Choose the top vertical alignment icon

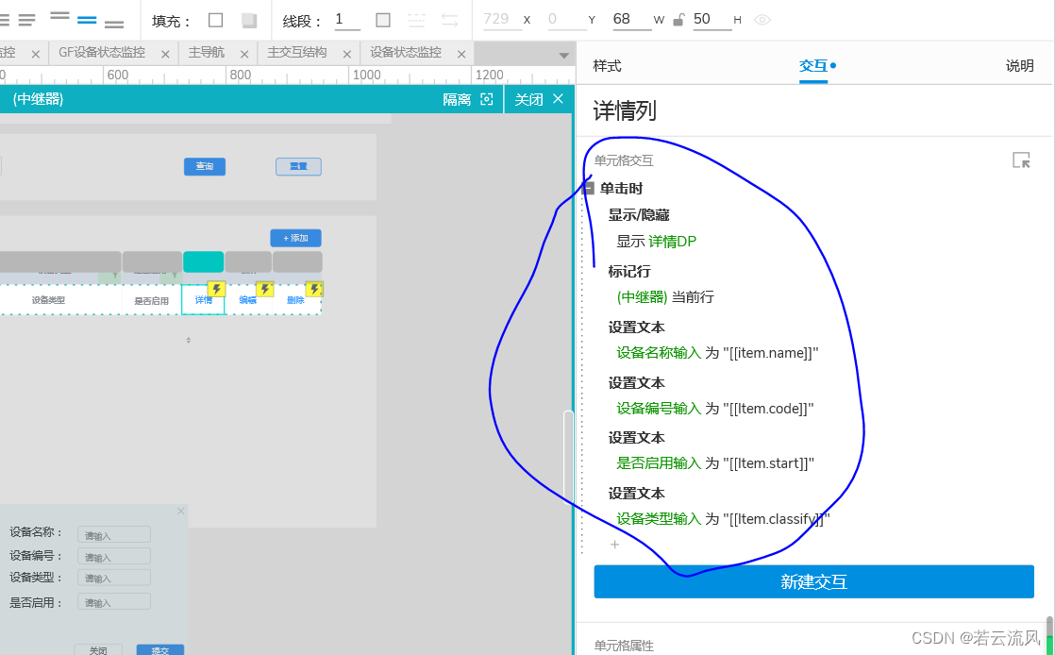pyautogui.click(x=59, y=15)
